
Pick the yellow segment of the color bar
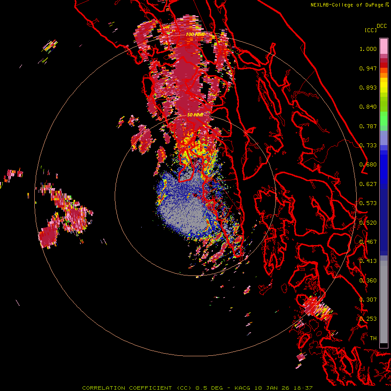(384, 86)
